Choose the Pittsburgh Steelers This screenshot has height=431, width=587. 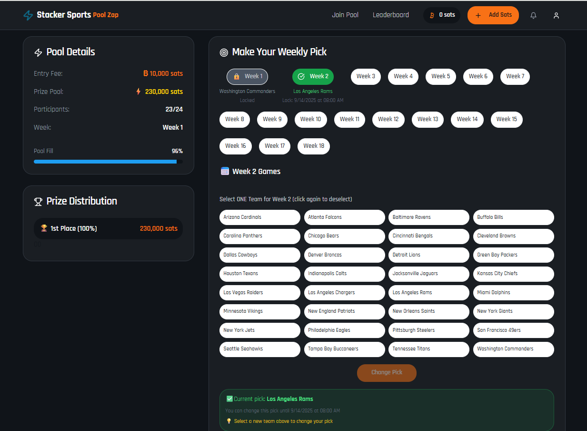coord(429,330)
